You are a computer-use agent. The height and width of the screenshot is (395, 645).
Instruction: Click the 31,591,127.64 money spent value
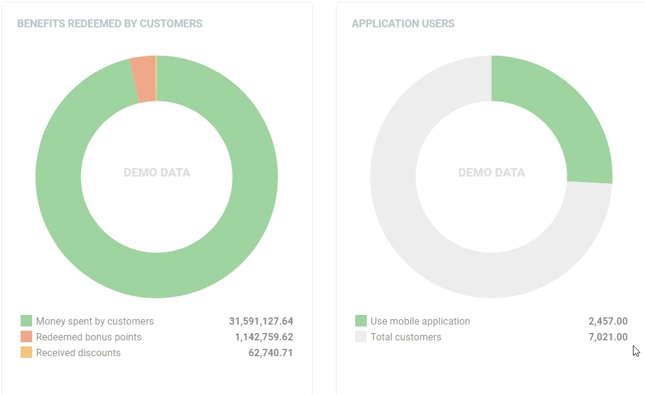pos(261,321)
